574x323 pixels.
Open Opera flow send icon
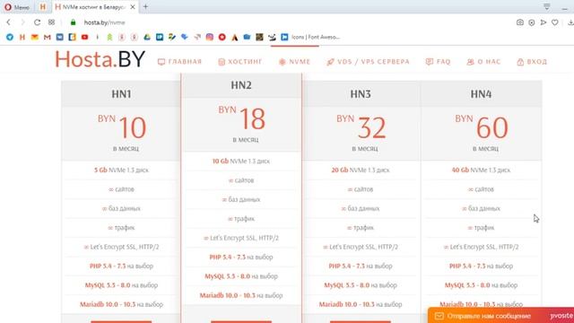[544, 22]
